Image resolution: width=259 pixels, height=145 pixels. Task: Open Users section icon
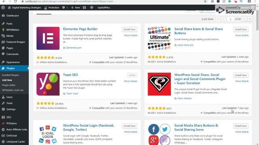pyautogui.click(x=3, y=97)
